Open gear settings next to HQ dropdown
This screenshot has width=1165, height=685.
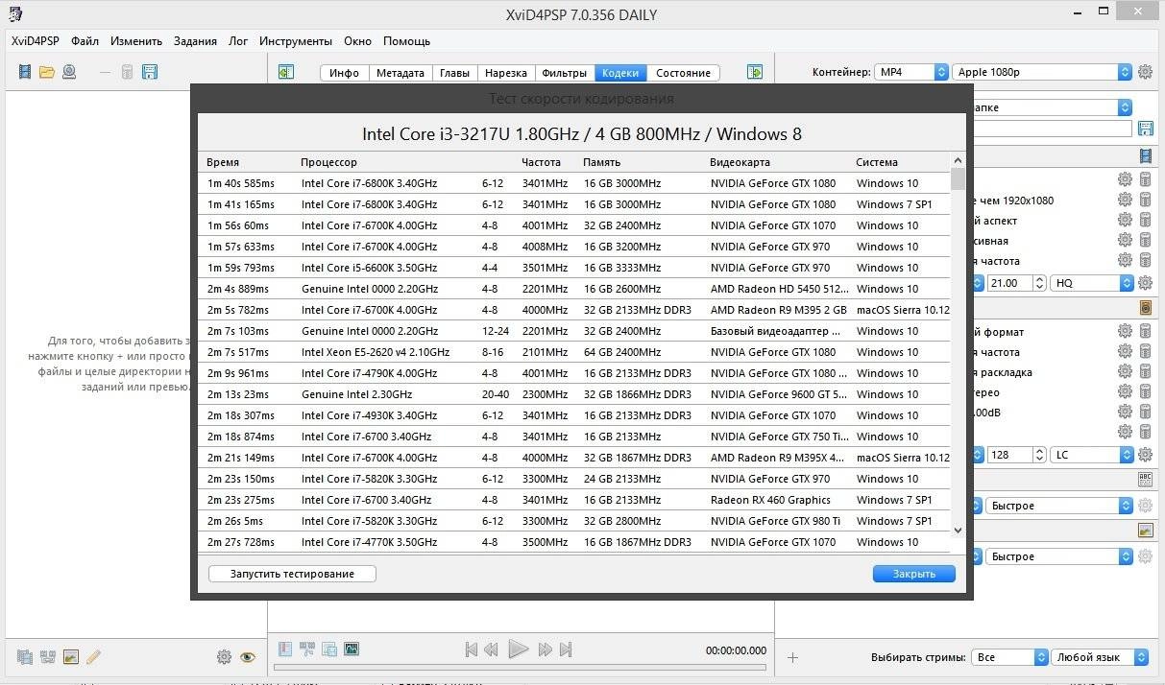[x=1145, y=283]
